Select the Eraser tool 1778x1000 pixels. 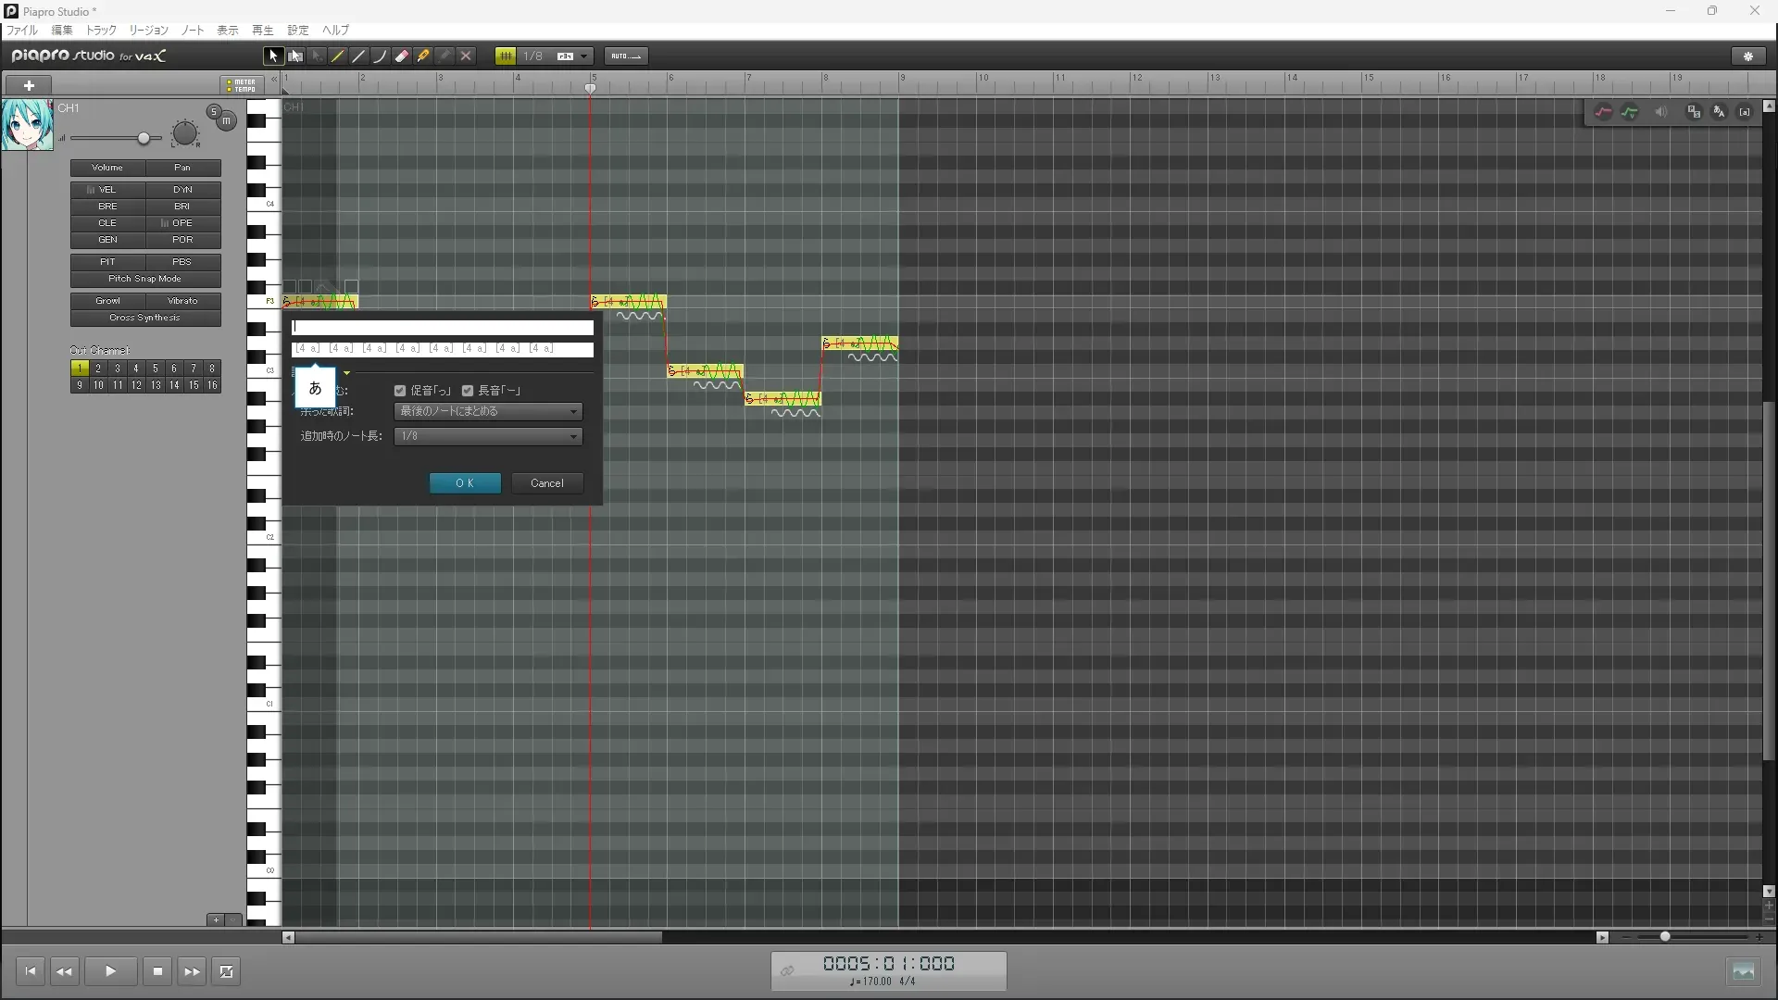pyautogui.click(x=402, y=56)
